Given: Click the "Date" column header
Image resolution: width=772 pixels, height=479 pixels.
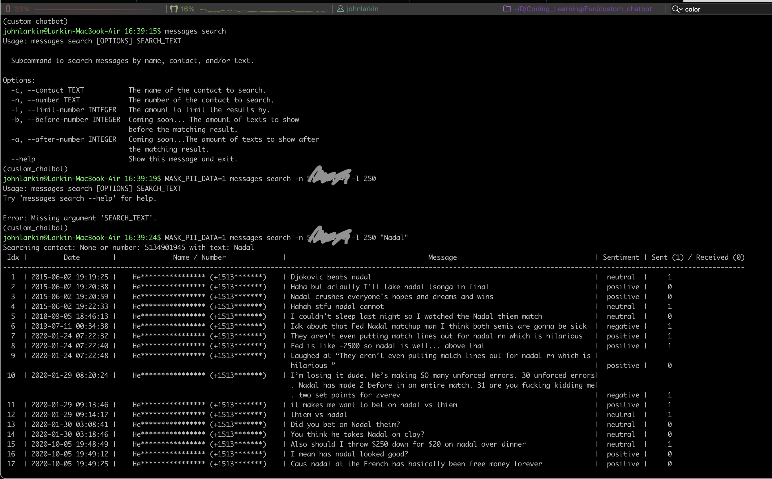Looking at the screenshot, I should pos(72,257).
